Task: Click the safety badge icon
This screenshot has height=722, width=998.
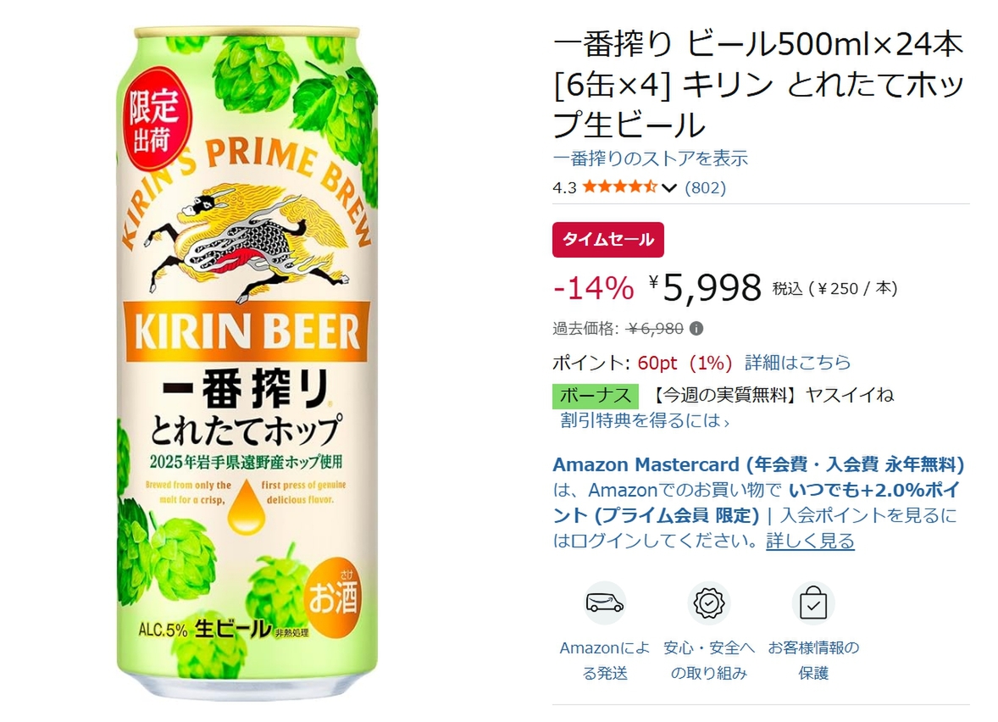Action: 709,603
